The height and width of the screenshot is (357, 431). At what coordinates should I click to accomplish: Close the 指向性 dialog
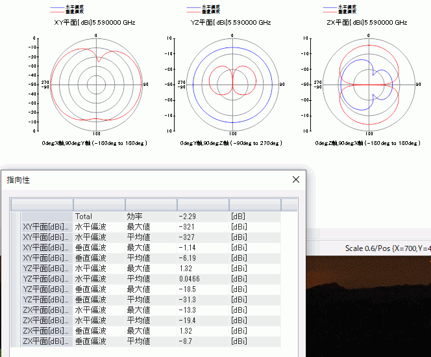(x=296, y=179)
